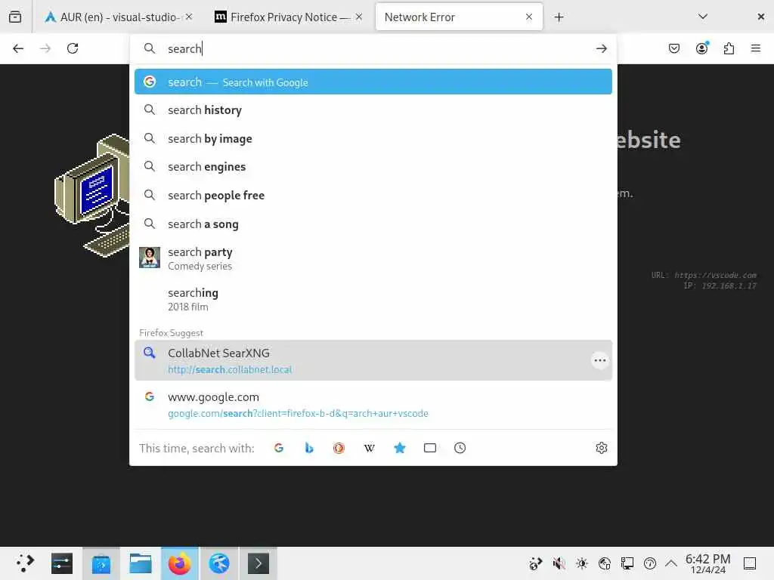Open System Settings from the taskbar
774x580 pixels.
click(62, 563)
